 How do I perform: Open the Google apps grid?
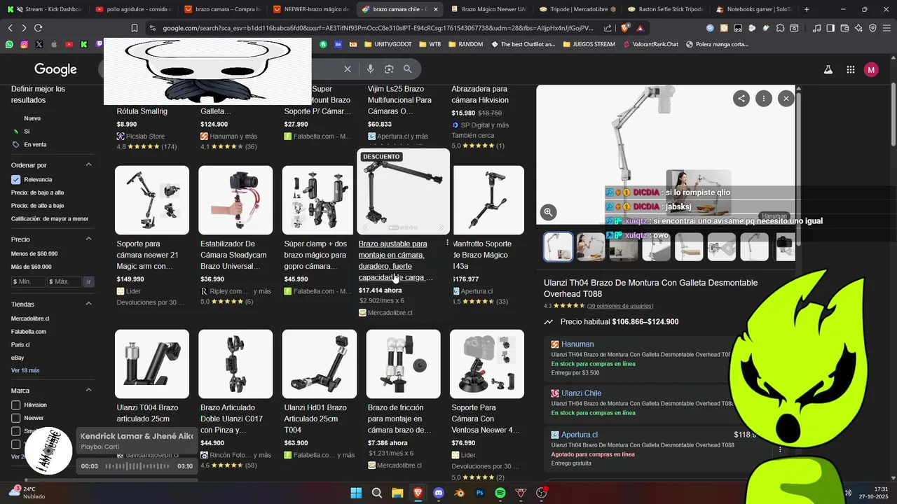[x=850, y=69]
